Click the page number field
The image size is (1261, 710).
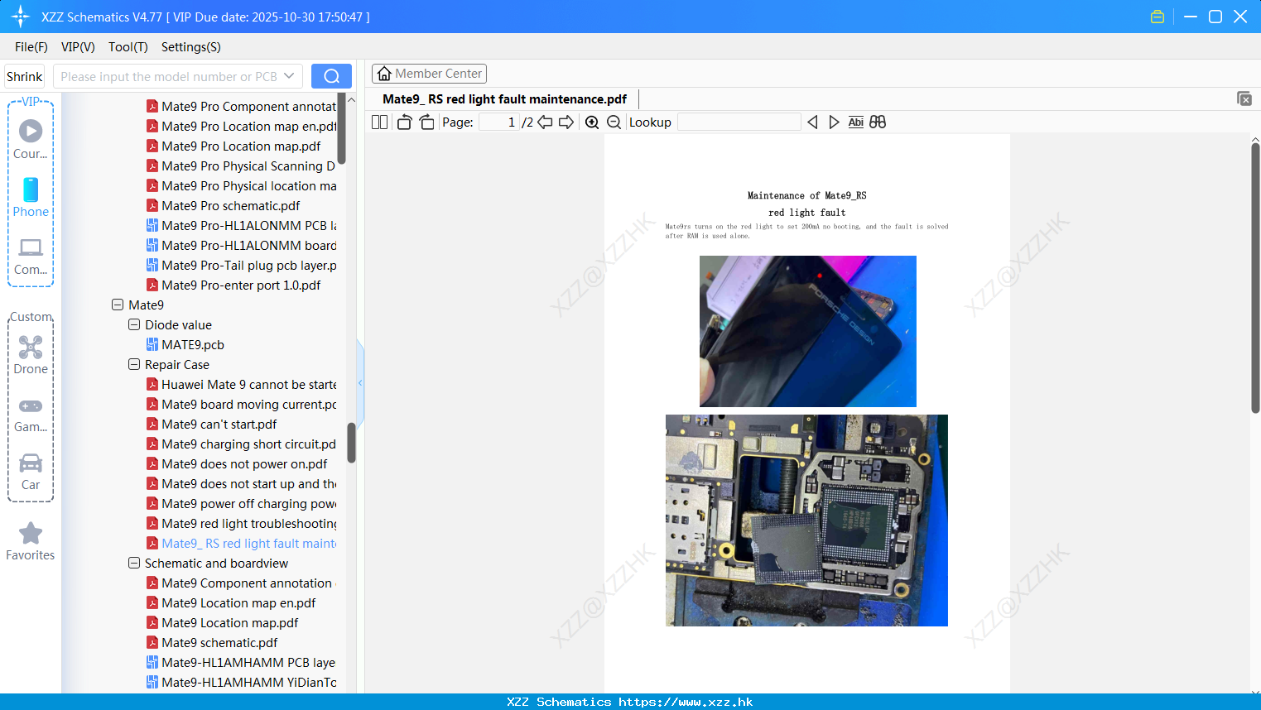click(x=498, y=122)
